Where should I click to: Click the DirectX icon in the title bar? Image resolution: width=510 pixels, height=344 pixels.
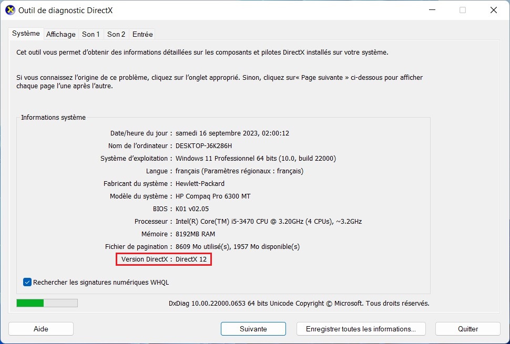pos(10,10)
